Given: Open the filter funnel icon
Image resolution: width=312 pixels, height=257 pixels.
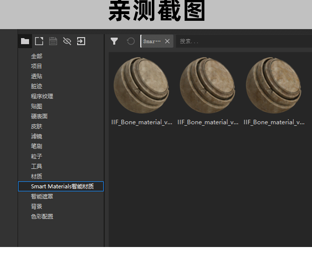Looking at the screenshot, I should 114,41.
